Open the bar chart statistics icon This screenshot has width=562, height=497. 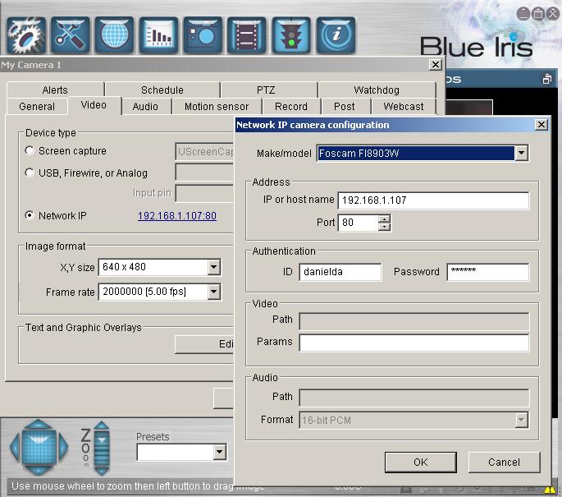158,35
